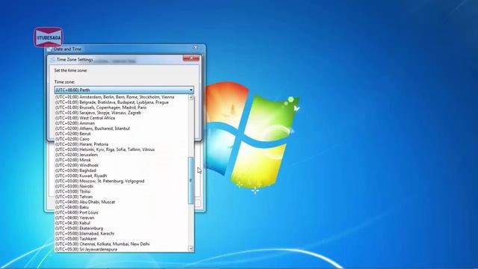Select (UTC+02:00) Jerusalem time zone
The height and width of the screenshot is (269, 478).
pyautogui.click(x=122, y=155)
